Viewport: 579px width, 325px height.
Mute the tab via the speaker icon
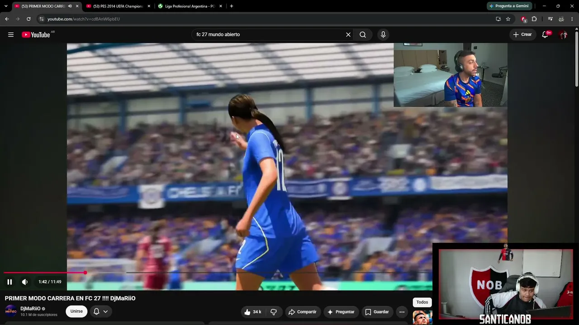click(x=70, y=6)
